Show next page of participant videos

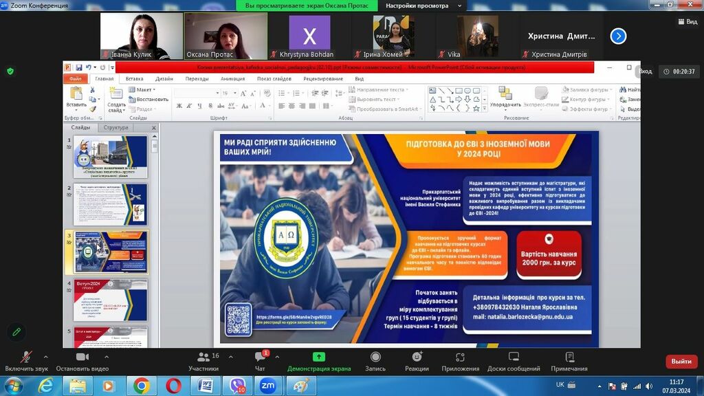click(x=618, y=36)
